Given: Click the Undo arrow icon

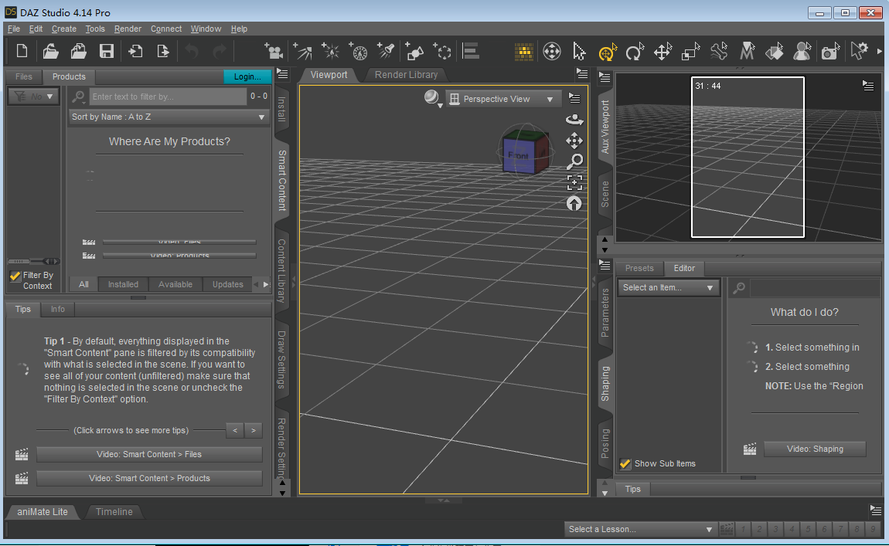Looking at the screenshot, I should [x=192, y=52].
